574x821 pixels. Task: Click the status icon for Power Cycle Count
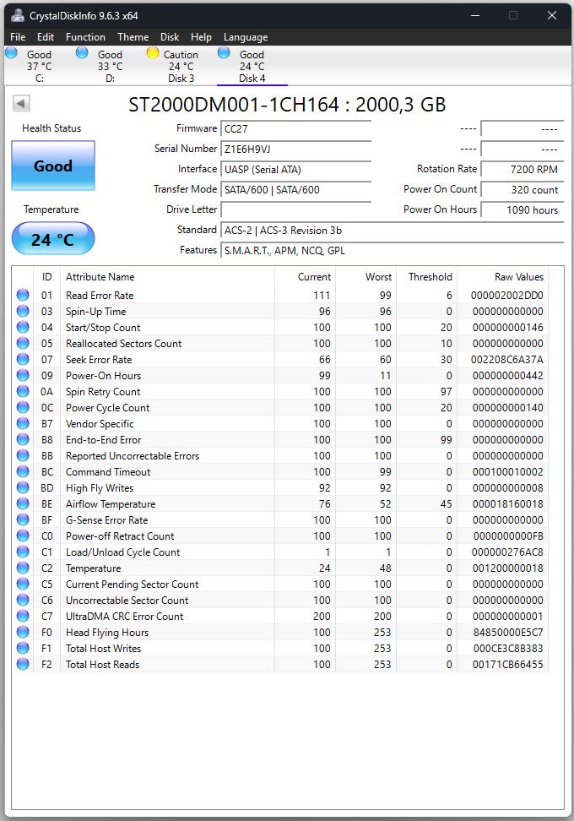[x=23, y=407]
